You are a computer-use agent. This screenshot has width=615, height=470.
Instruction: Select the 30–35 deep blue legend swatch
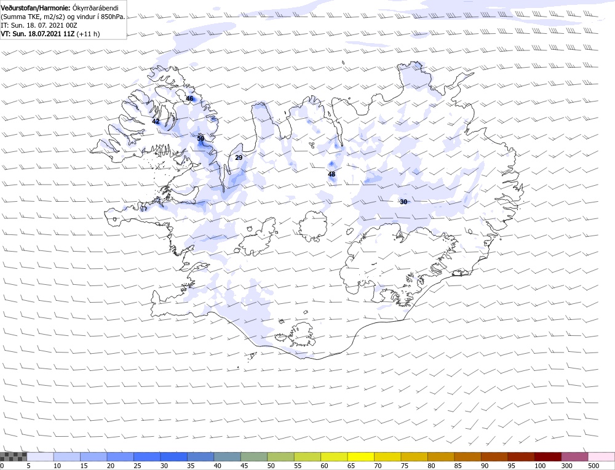point(174,456)
